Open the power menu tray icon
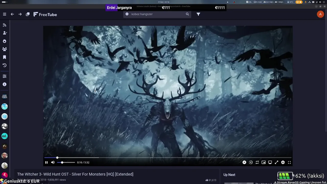 point(324,2)
